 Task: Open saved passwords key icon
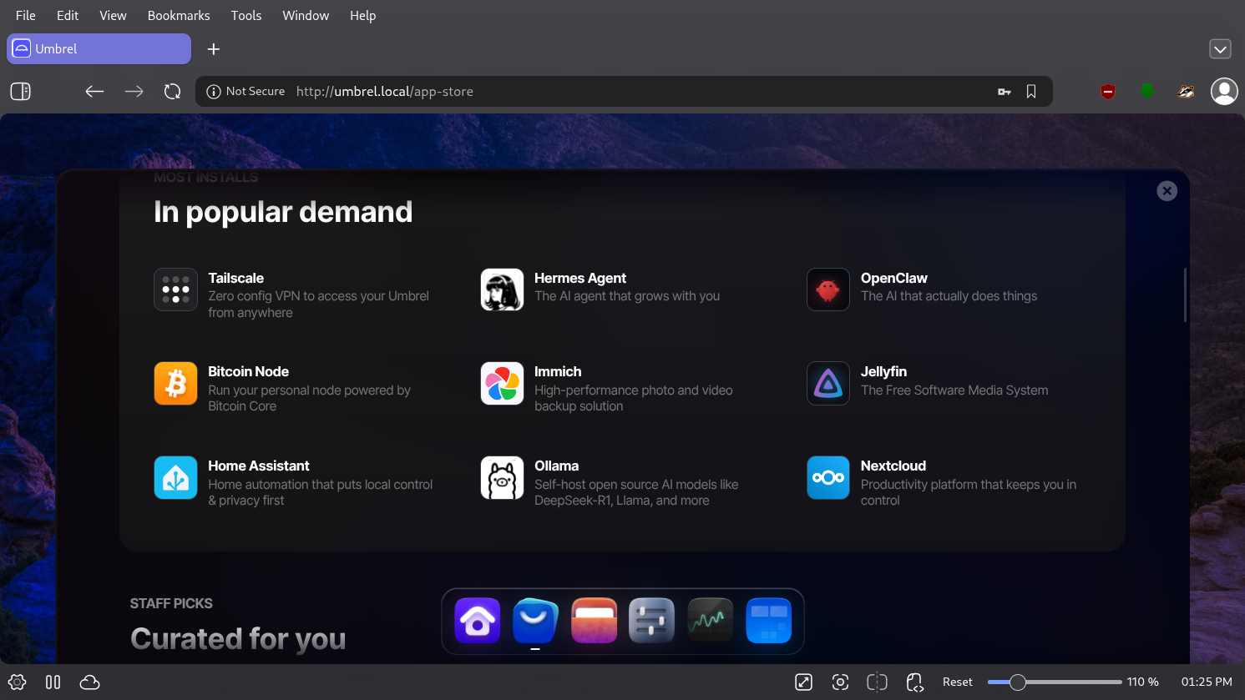1005,92
